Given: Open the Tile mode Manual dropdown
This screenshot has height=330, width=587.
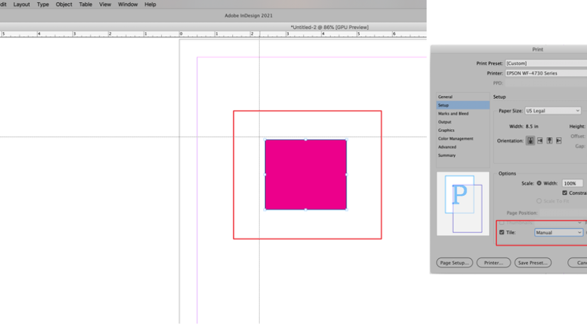Looking at the screenshot, I should tap(558, 232).
